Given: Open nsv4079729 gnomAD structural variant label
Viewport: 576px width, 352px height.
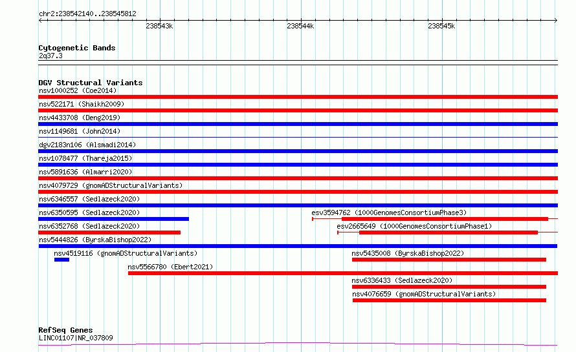Looking at the screenshot, I should point(111,185).
